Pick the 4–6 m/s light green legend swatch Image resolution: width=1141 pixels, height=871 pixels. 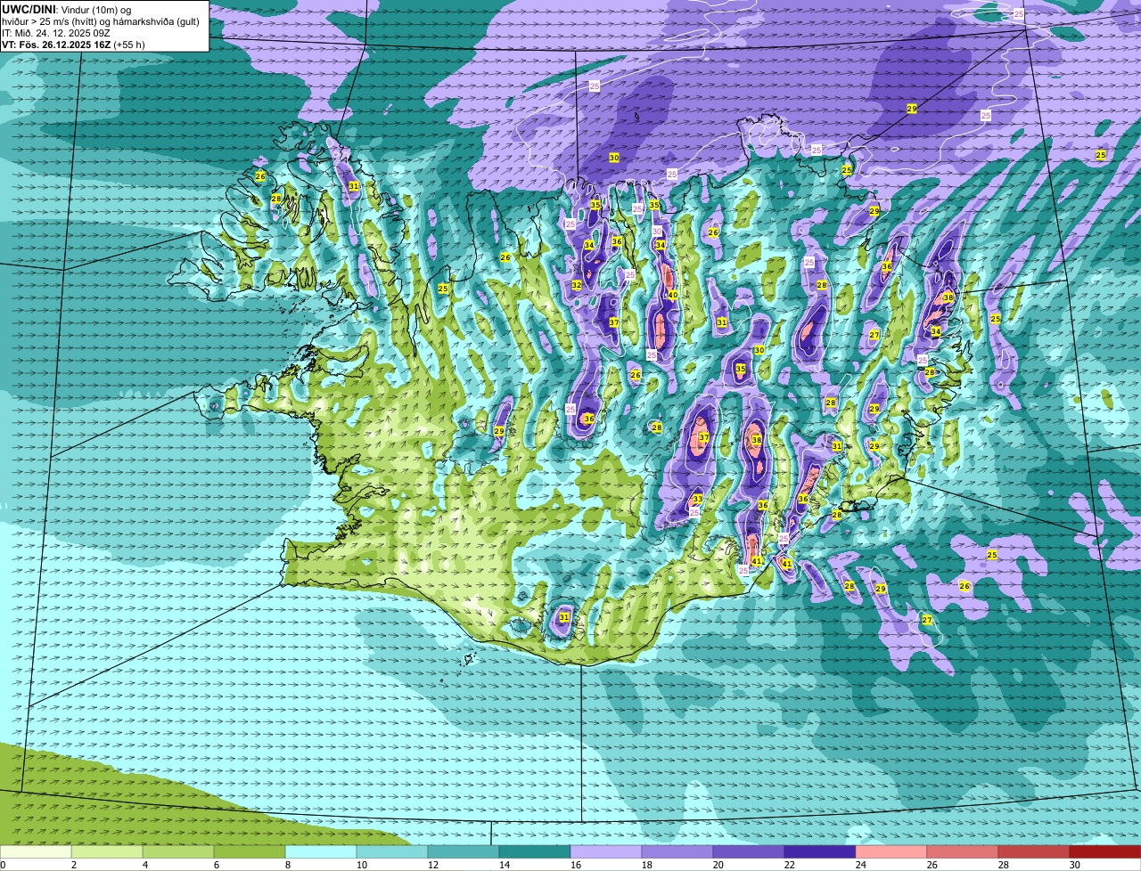point(178,851)
